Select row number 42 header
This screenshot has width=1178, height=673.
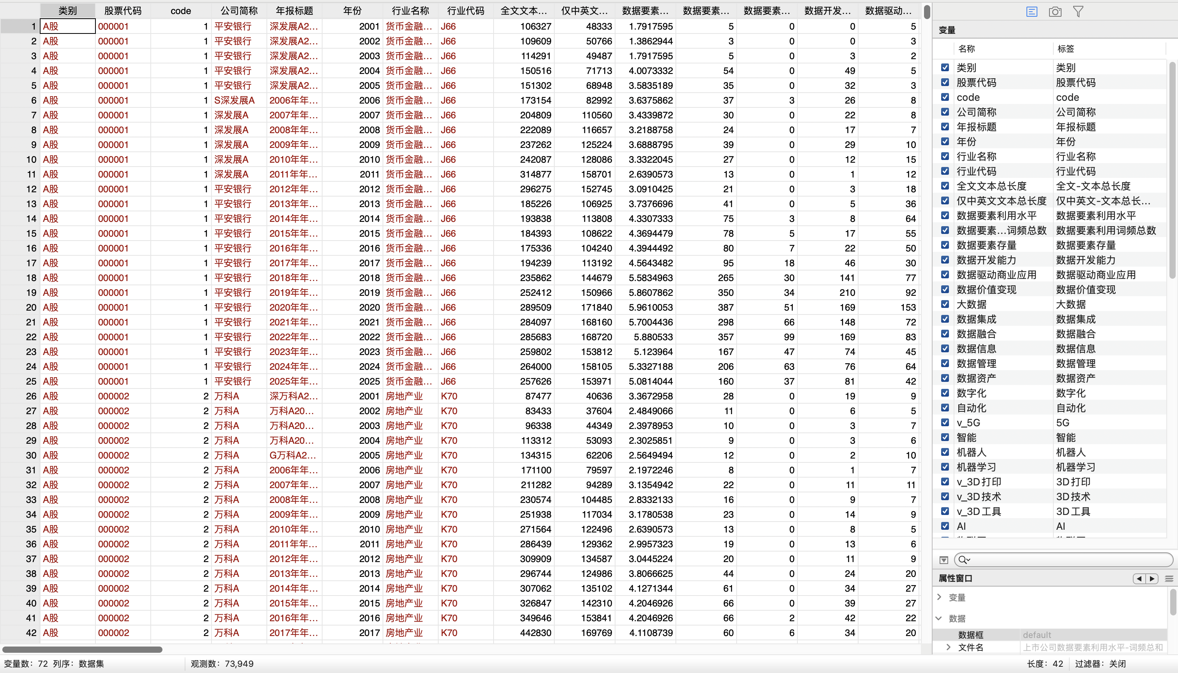[20, 633]
